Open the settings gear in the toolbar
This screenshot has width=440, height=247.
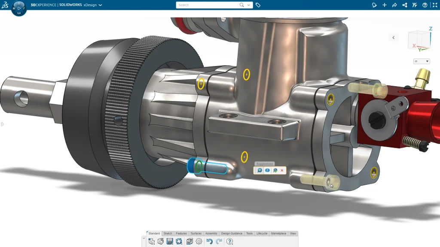tap(199, 241)
